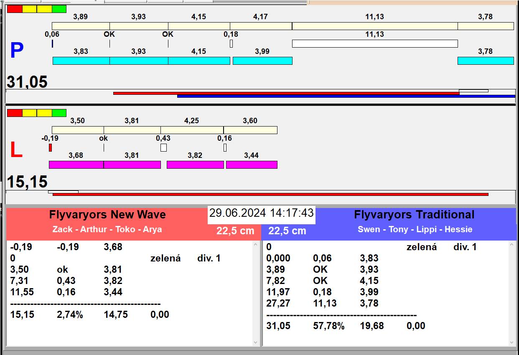Click the Flyvaryors New Wave team header
Image resolution: width=519 pixels, height=355 pixels.
tap(107, 215)
